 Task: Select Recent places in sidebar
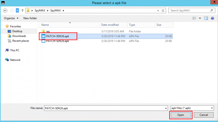[x=20, y=41]
